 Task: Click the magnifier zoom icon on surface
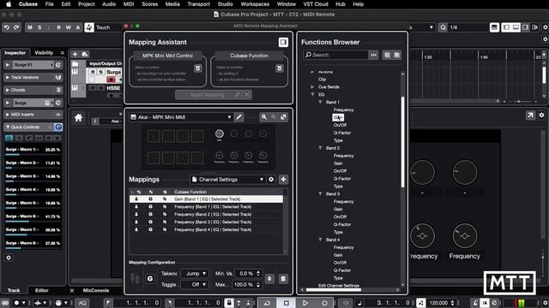pyautogui.click(x=264, y=117)
